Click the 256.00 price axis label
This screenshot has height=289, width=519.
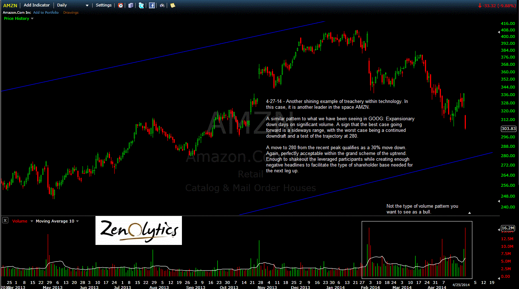[x=509, y=185]
